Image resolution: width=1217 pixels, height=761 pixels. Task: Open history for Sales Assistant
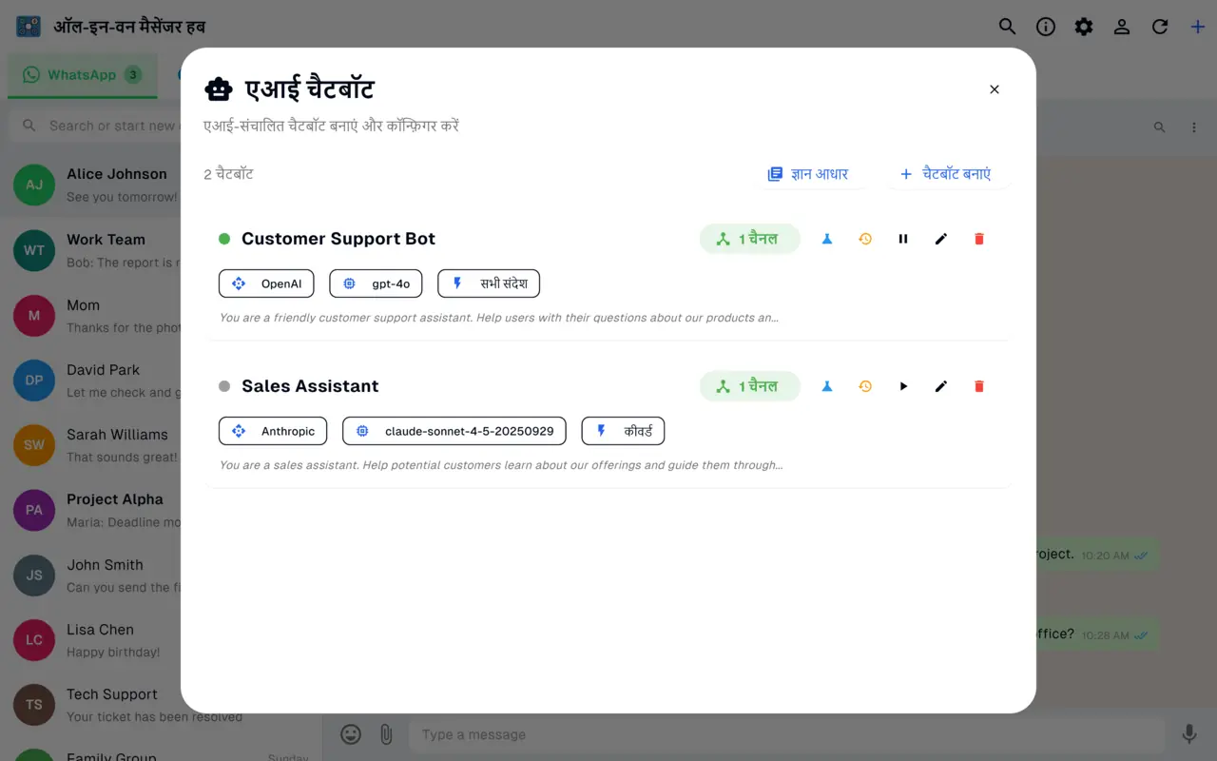pyautogui.click(x=865, y=386)
